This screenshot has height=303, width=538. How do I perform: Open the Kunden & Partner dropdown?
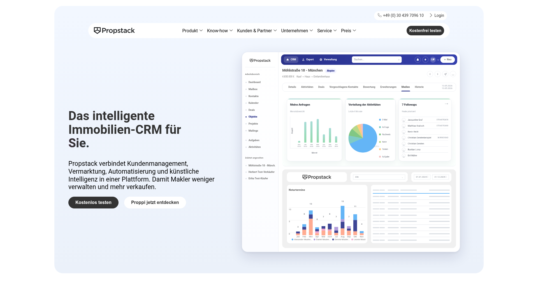pyautogui.click(x=257, y=31)
